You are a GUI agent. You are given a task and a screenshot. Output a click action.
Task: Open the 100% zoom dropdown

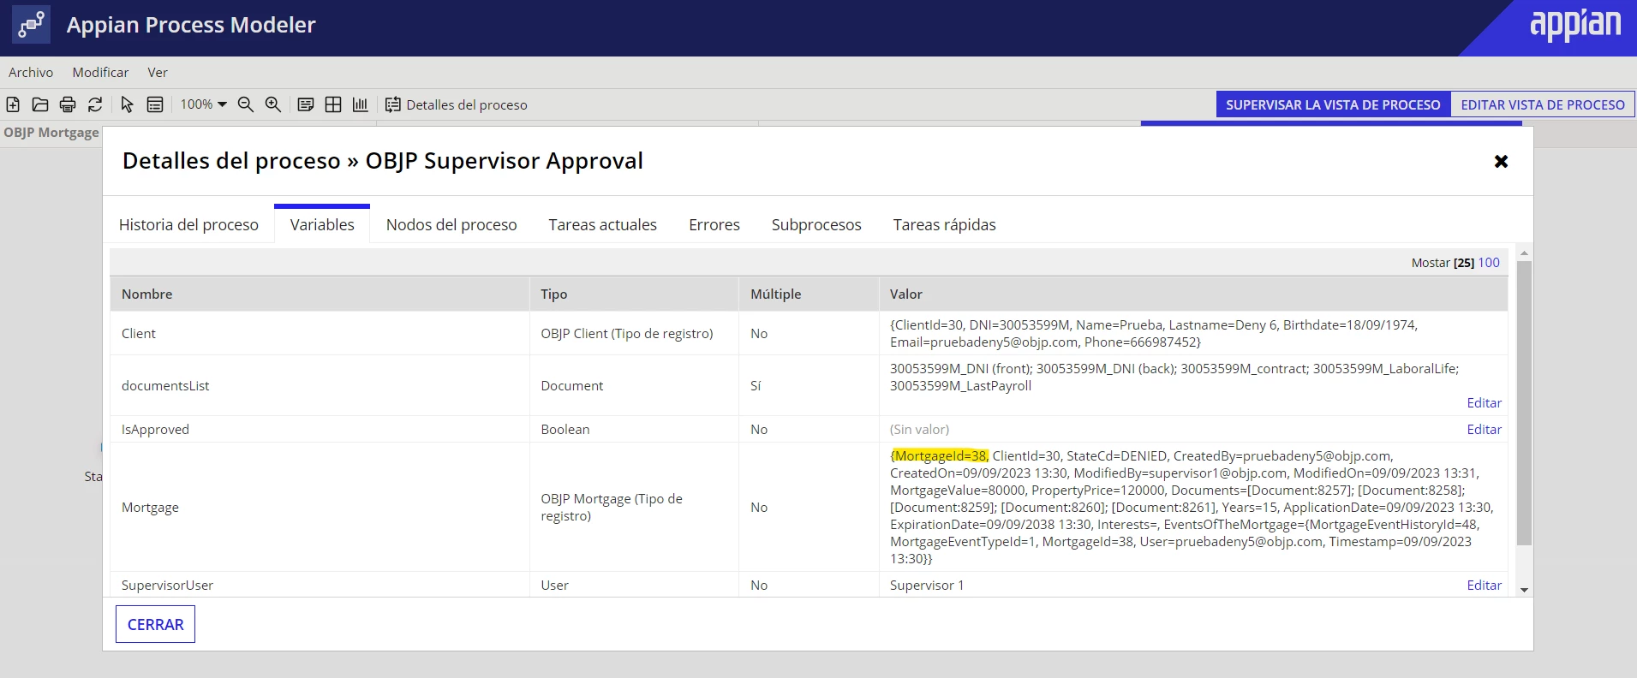click(x=203, y=104)
